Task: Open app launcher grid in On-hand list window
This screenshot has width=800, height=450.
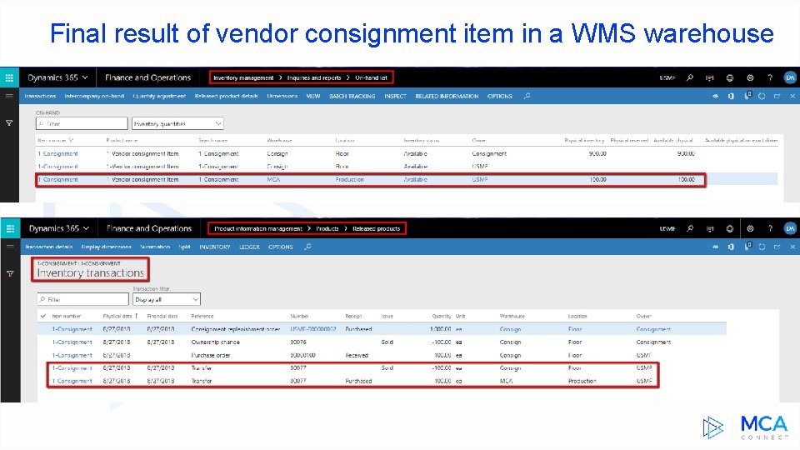Action: point(9,77)
